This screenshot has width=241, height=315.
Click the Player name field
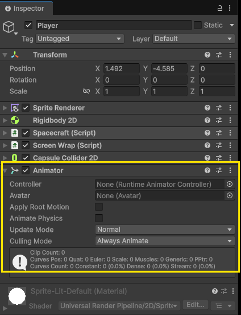click(x=114, y=25)
